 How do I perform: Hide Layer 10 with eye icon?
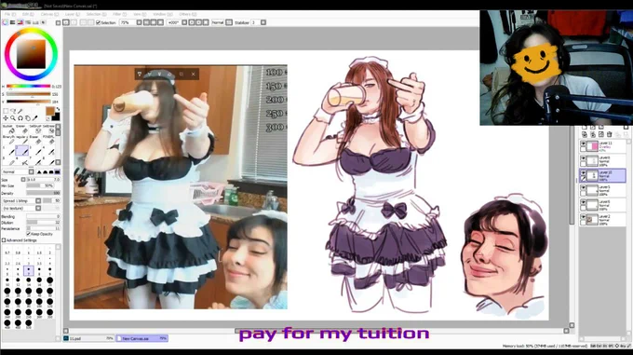(x=583, y=173)
